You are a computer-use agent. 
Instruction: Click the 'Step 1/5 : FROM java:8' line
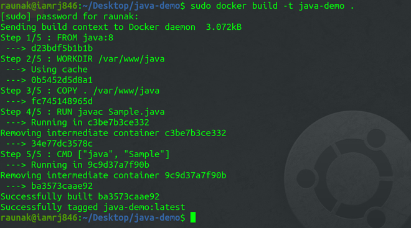(57, 38)
